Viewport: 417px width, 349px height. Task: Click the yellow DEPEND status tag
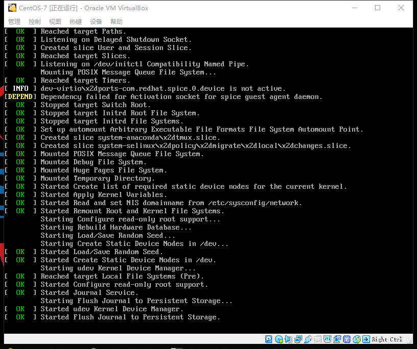(x=20, y=96)
